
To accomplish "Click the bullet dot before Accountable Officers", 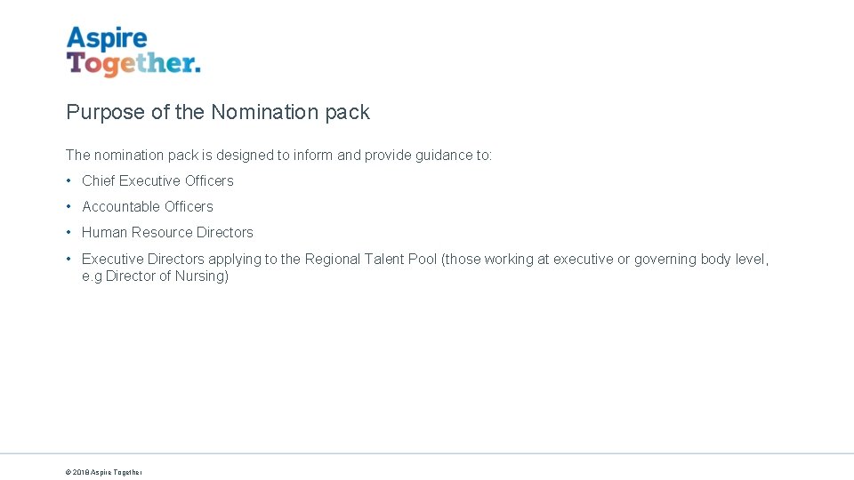I will click(69, 206).
